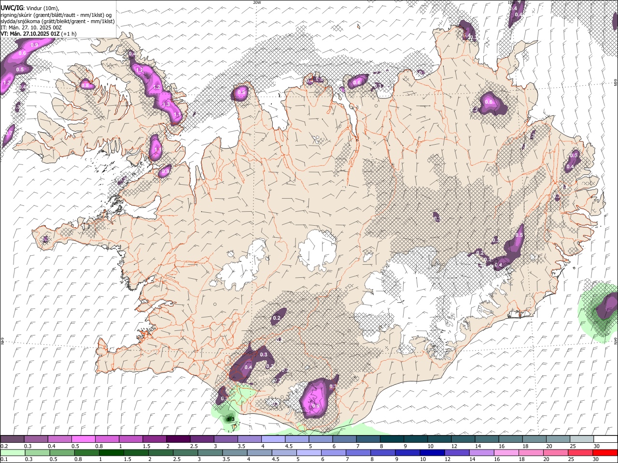
Task: Click the '14' label under the rain scale
Action: [473, 459]
